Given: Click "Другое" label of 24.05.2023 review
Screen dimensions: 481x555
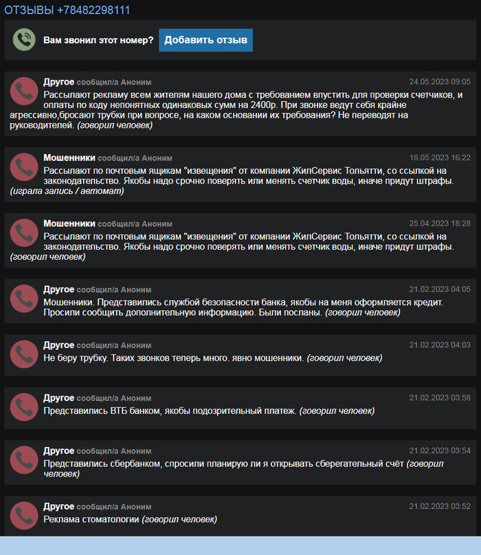Looking at the screenshot, I should click(x=58, y=82).
